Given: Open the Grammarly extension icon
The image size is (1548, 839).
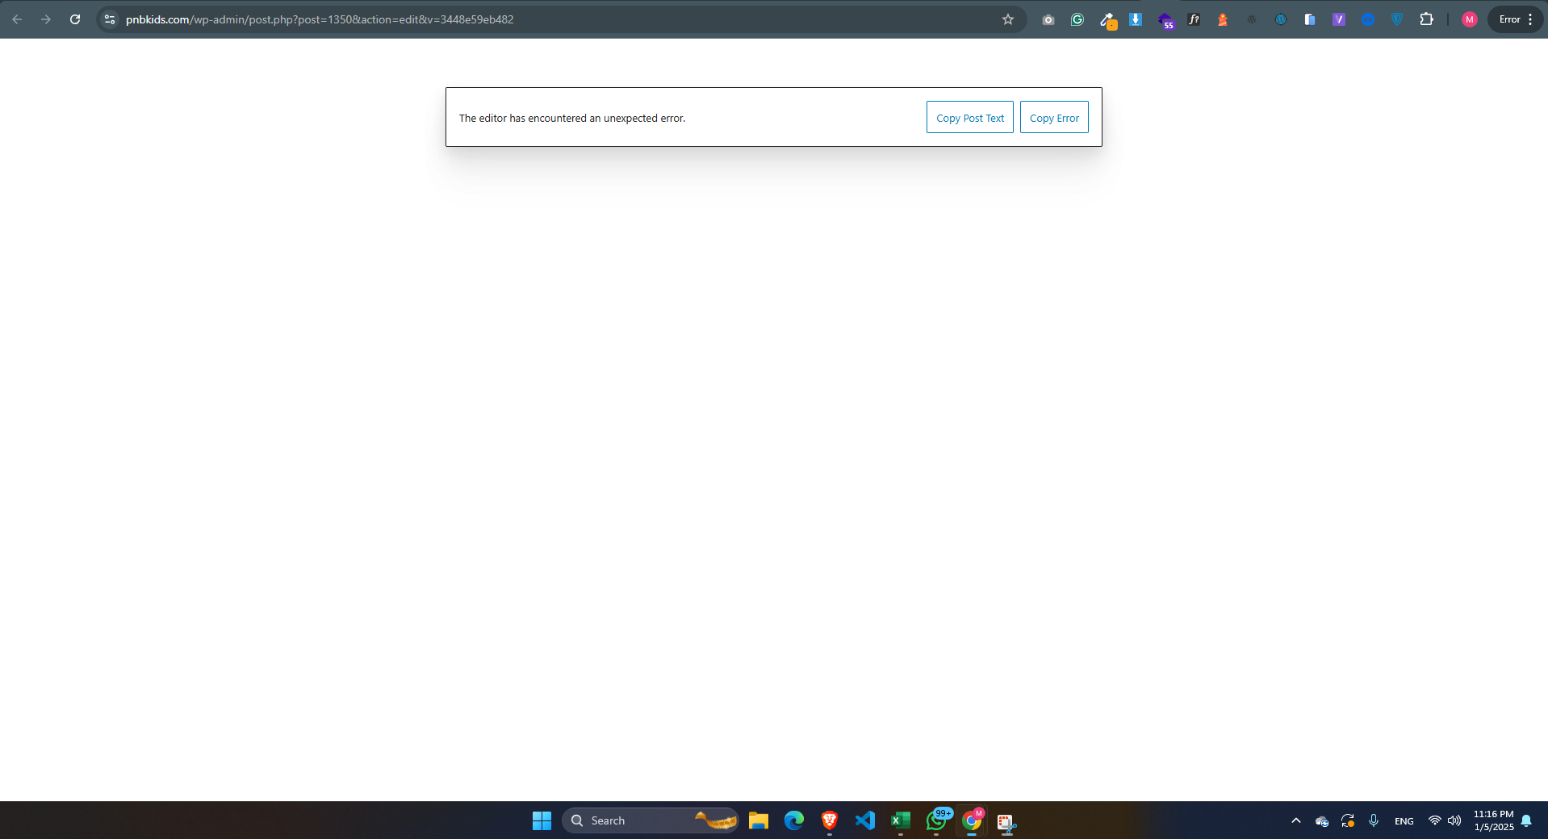Looking at the screenshot, I should tap(1077, 19).
